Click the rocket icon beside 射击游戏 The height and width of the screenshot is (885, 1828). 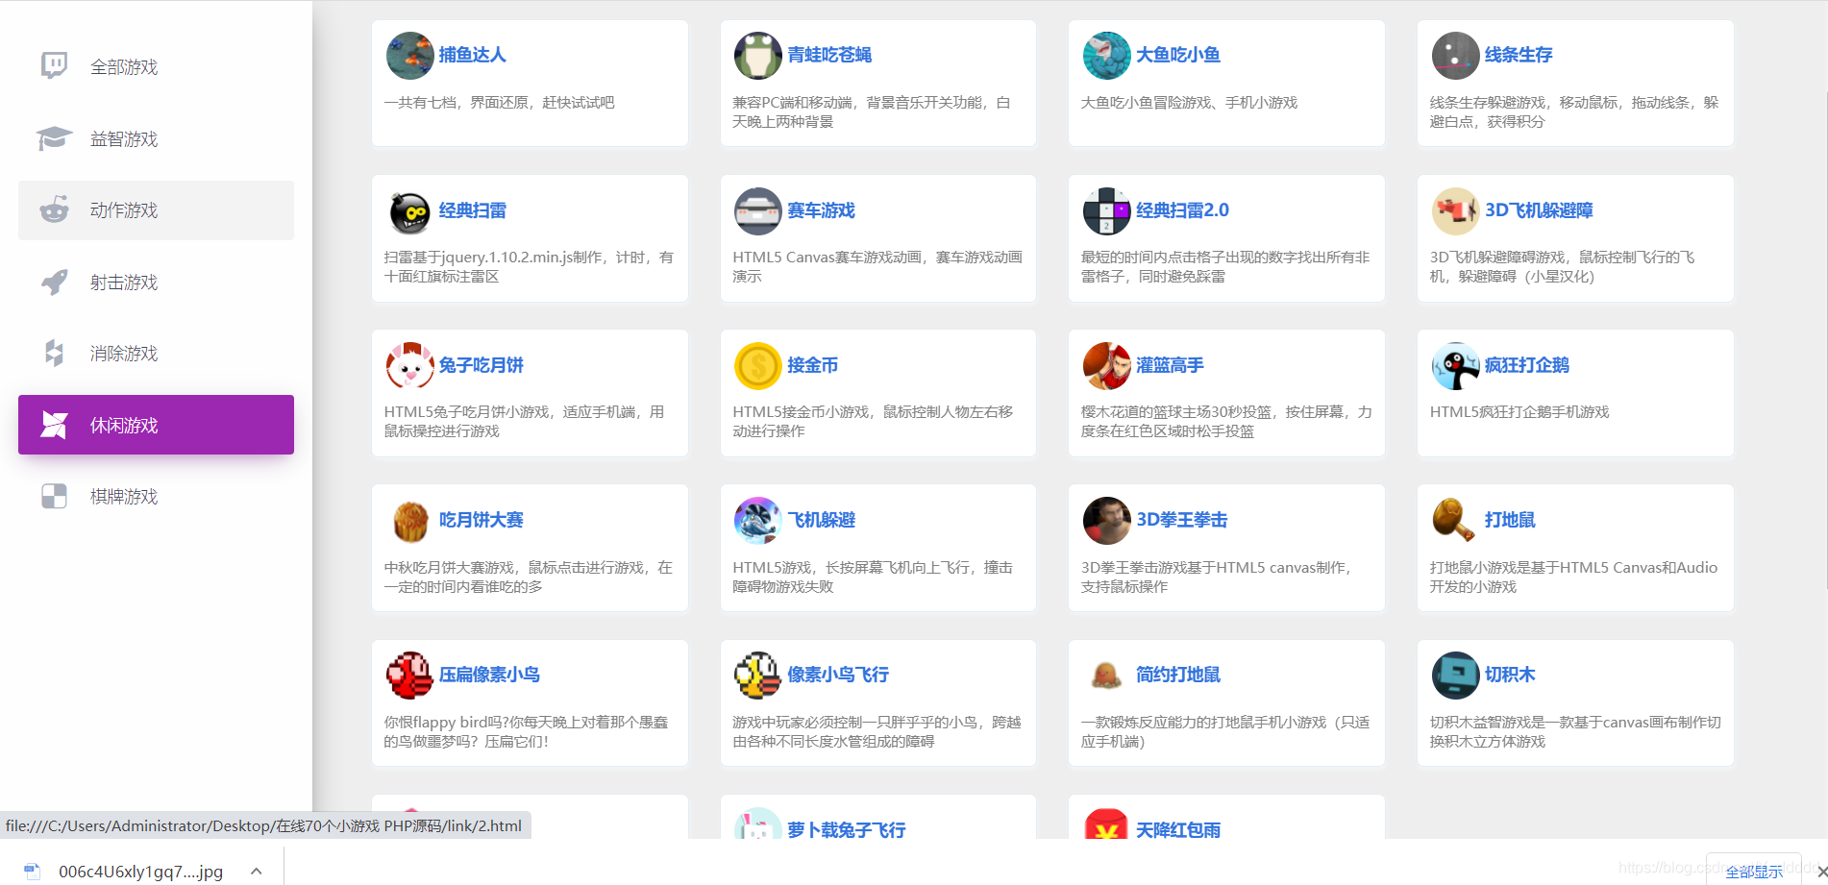coord(54,282)
